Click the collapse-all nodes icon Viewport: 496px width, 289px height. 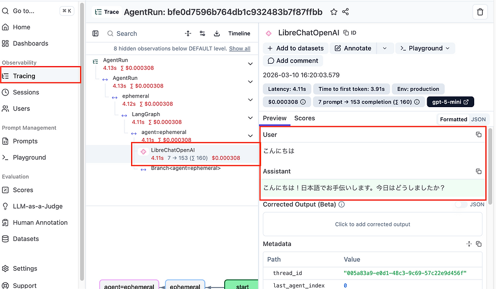(188, 33)
